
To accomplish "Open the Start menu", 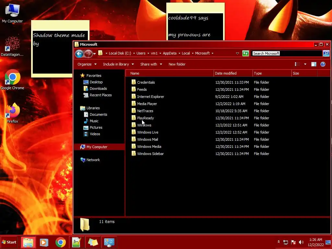I will click(x=9, y=242).
